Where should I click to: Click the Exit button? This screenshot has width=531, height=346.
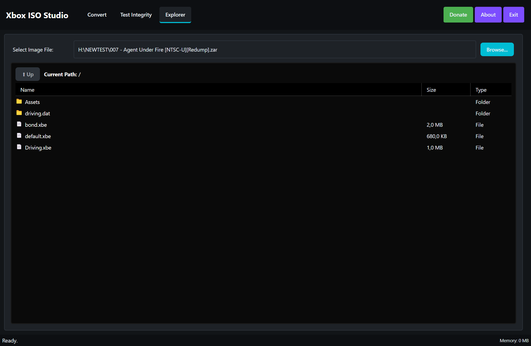513,15
